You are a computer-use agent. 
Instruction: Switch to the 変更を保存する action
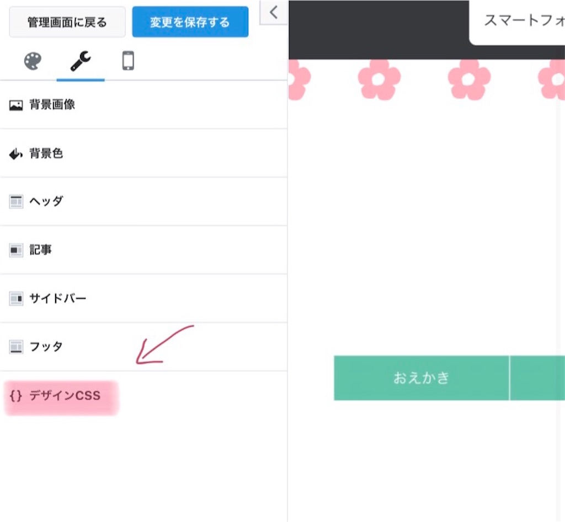point(190,21)
